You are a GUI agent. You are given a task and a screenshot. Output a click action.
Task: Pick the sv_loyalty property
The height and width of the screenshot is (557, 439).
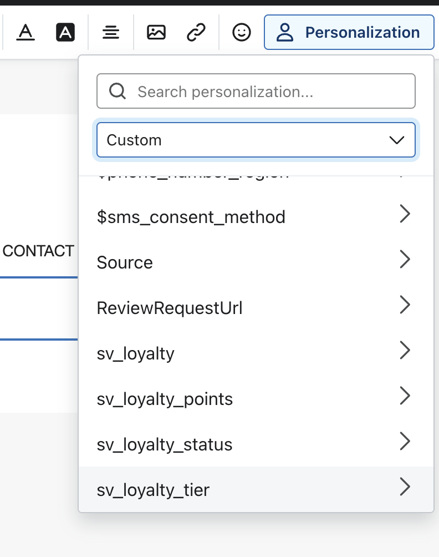tap(136, 353)
